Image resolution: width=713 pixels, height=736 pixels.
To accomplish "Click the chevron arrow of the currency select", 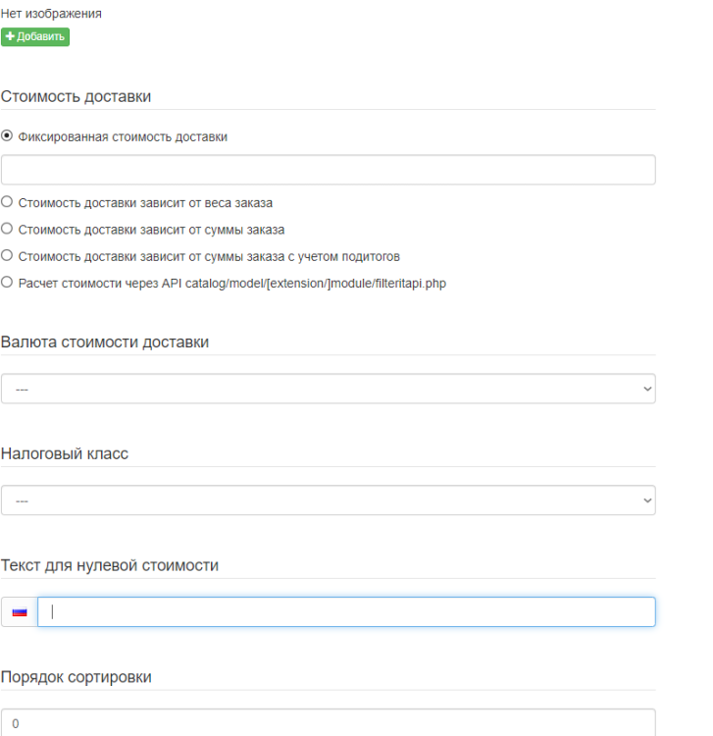I will click(646, 389).
